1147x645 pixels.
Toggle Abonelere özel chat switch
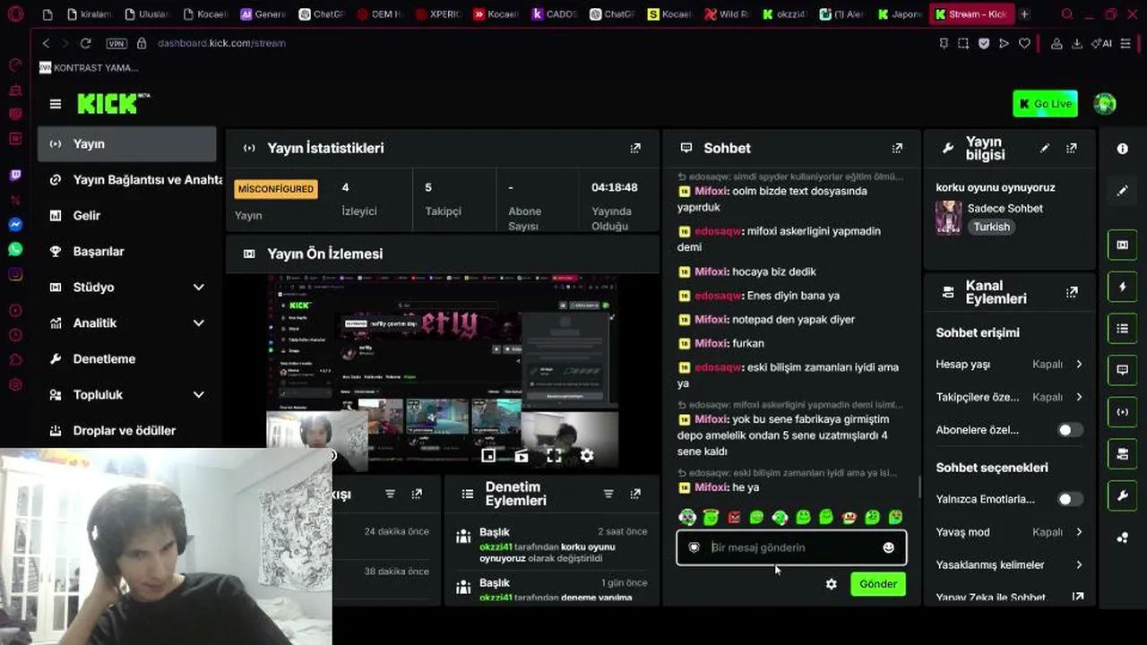click(1069, 430)
